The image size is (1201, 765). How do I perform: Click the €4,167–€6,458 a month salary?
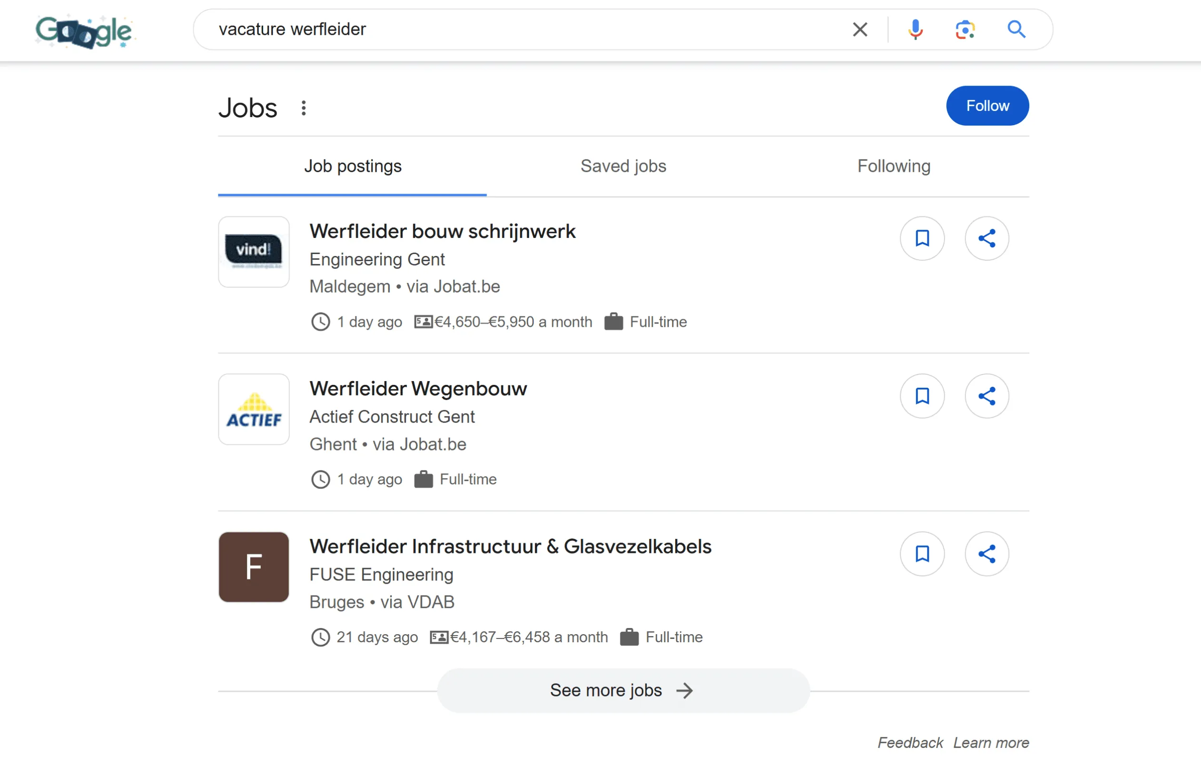click(529, 637)
